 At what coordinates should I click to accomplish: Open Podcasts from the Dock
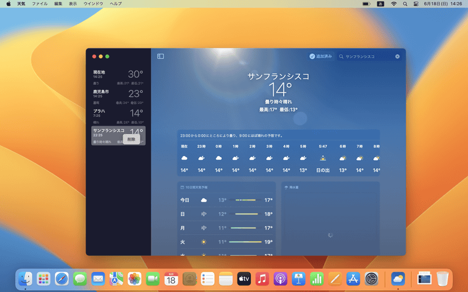point(280,279)
